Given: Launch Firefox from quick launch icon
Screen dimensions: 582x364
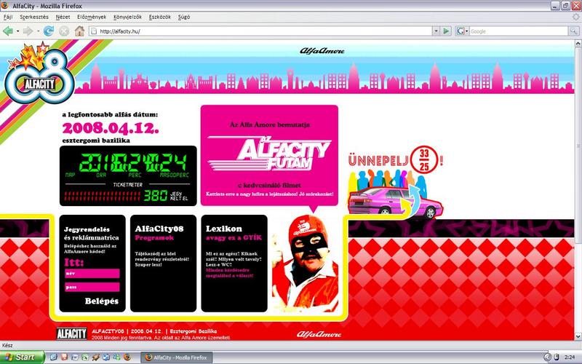Looking at the screenshot, I should 127,357.
